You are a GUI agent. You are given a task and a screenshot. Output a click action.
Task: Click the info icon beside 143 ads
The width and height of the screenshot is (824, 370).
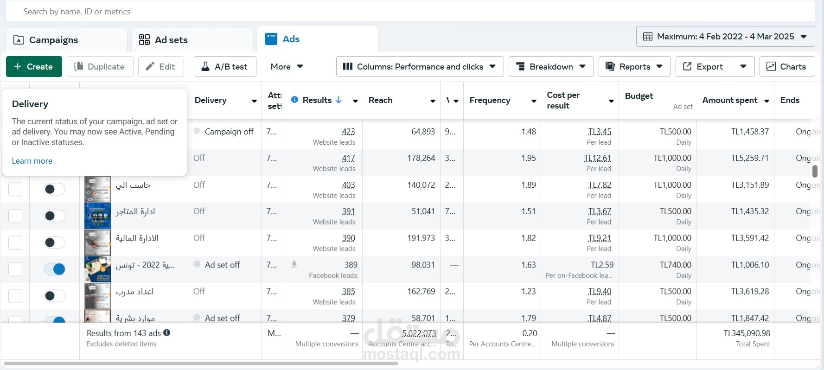pyautogui.click(x=167, y=333)
